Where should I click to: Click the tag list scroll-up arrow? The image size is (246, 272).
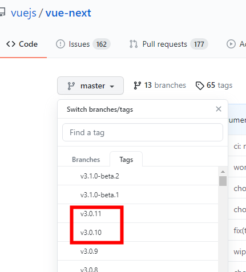pos(223,172)
